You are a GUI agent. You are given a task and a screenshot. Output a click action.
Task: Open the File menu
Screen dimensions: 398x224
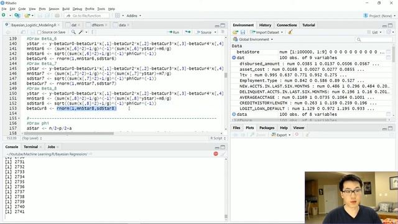pyautogui.click(x=4, y=9)
